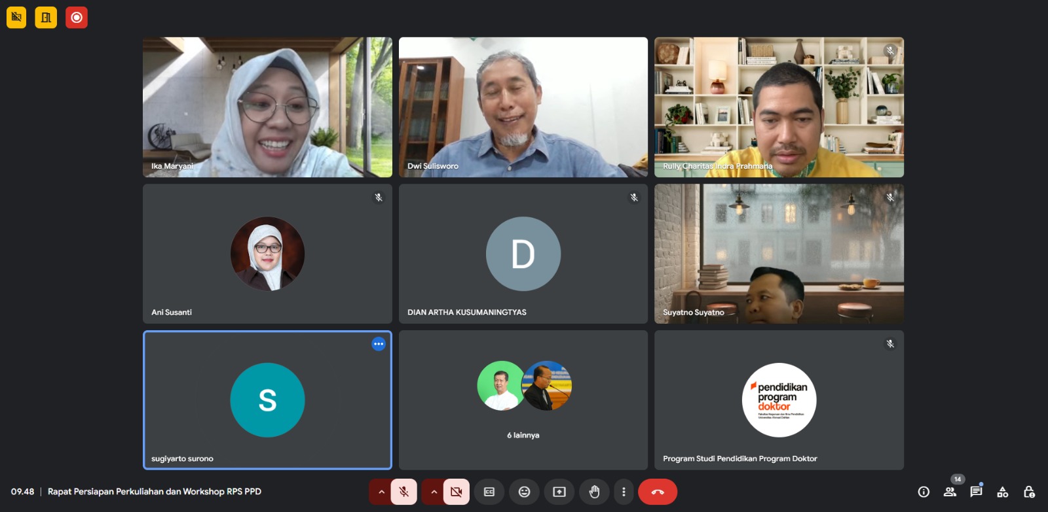Open the chat panel

(976, 492)
